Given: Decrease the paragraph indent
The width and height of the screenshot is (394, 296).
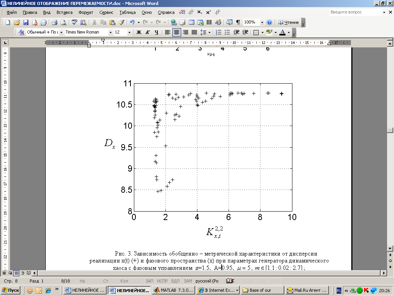Looking at the screenshot, I should [236, 32].
